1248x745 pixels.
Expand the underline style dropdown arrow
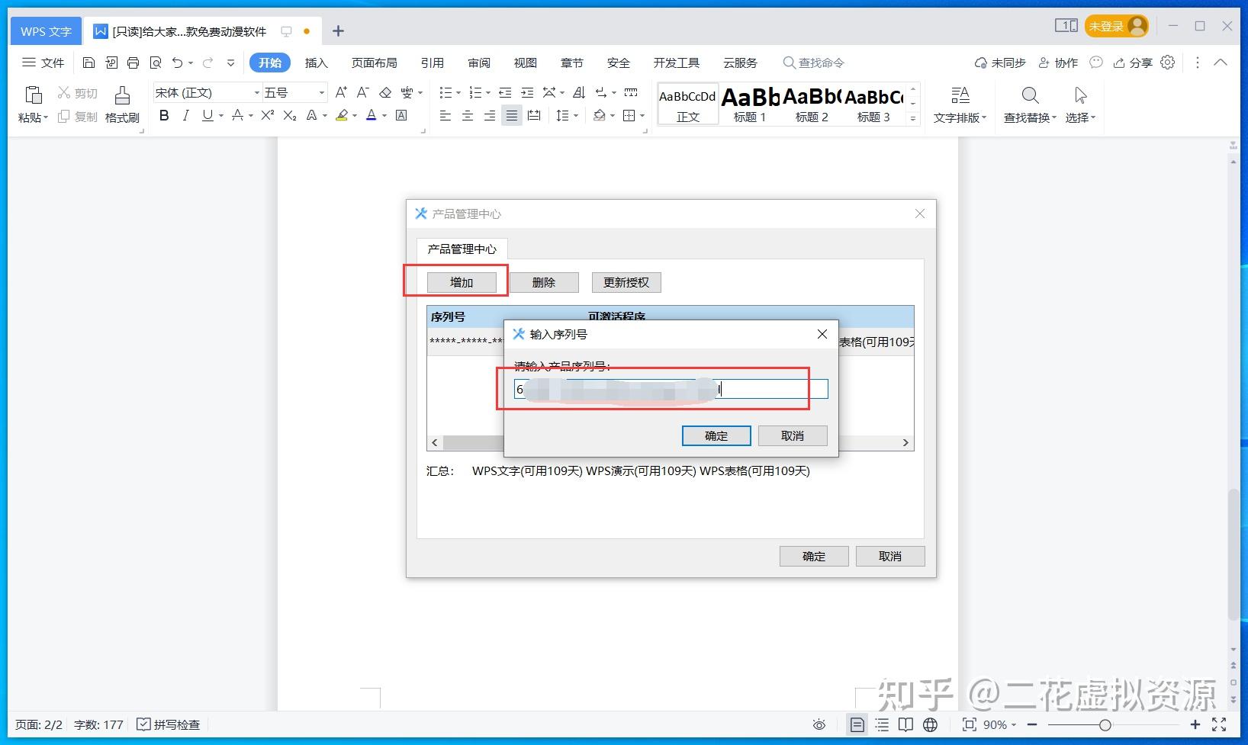click(221, 116)
